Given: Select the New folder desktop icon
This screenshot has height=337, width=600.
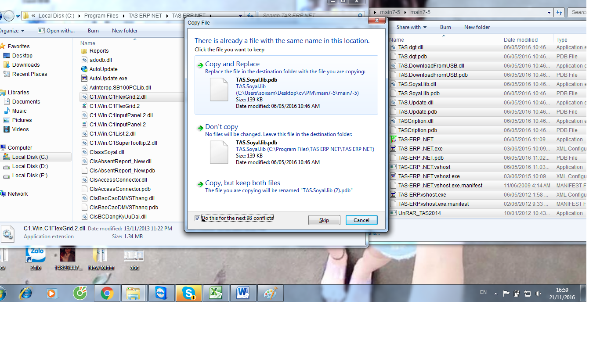Looking at the screenshot, I should pyautogui.click(x=101, y=259).
